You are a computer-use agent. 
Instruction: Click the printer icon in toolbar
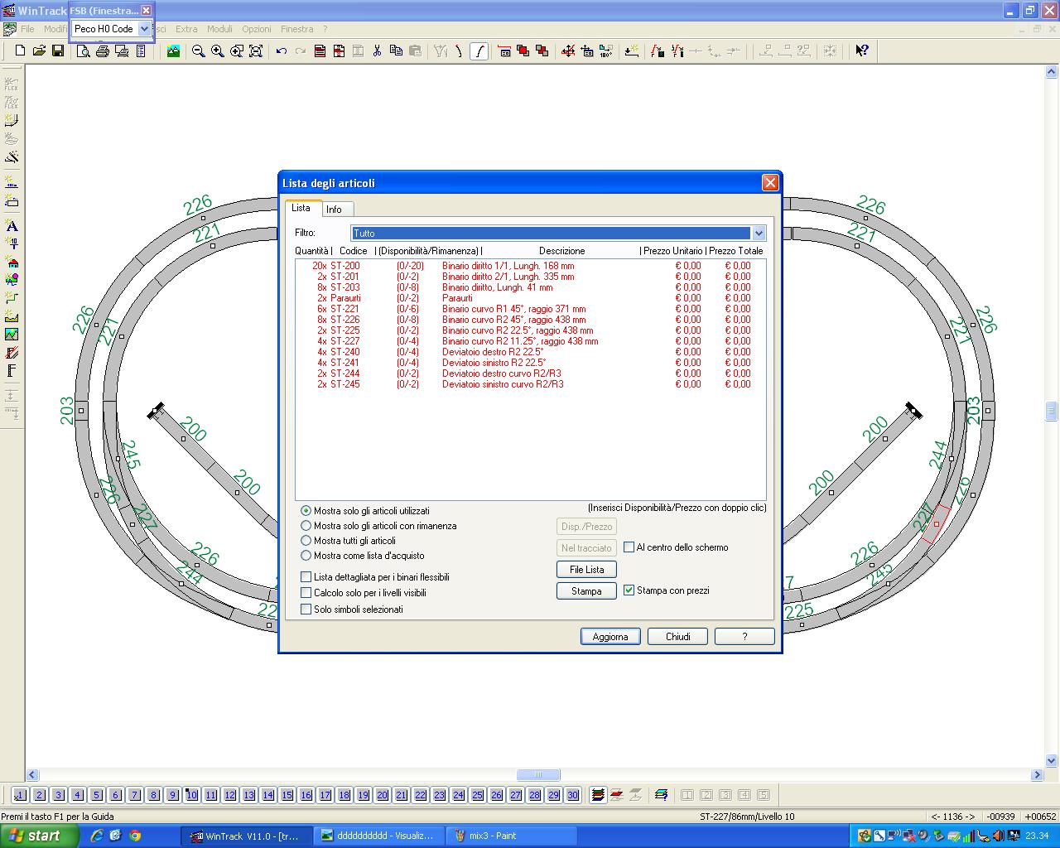103,51
